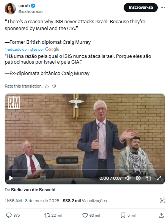Toggle picture-in-picture video mode
This screenshot has width=168, height=222.
click(148, 178)
